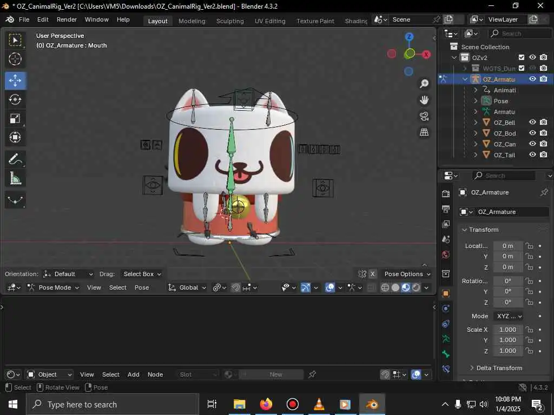Screen dimensions: 554x415
Task: Open the Bone properties tab icon
Action: [446, 354]
